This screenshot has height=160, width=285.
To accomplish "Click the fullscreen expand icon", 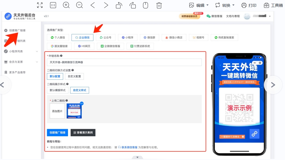I will coord(40,5).
